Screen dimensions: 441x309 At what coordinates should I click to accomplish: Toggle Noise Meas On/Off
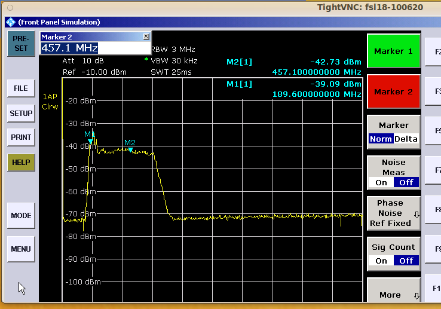[393, 172]
